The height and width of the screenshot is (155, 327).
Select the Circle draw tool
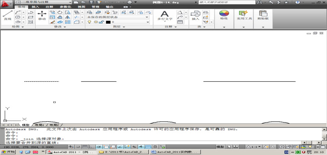tap(18, 17)
